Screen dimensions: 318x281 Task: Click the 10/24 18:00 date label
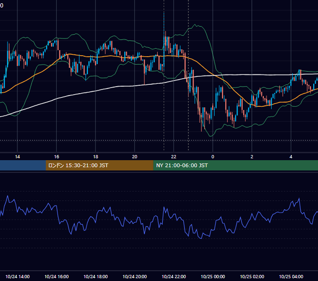(x=95, y=276)
